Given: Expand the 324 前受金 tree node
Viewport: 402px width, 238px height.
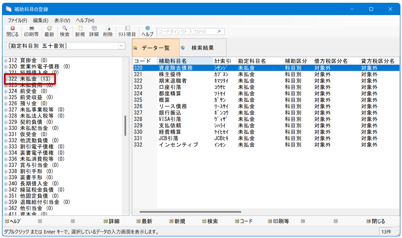Looking at the screenshot, I should click(6, 92).
